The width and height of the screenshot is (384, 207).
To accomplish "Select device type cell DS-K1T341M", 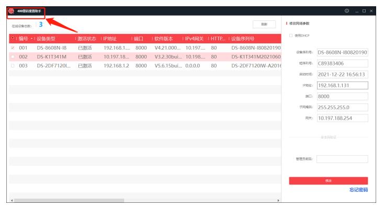I will pos(52,57).
